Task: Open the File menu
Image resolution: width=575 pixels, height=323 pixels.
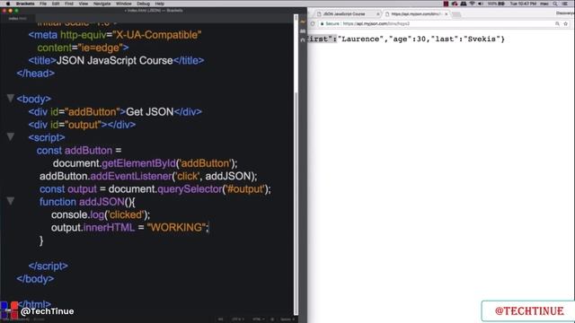Action: [43, 4]
